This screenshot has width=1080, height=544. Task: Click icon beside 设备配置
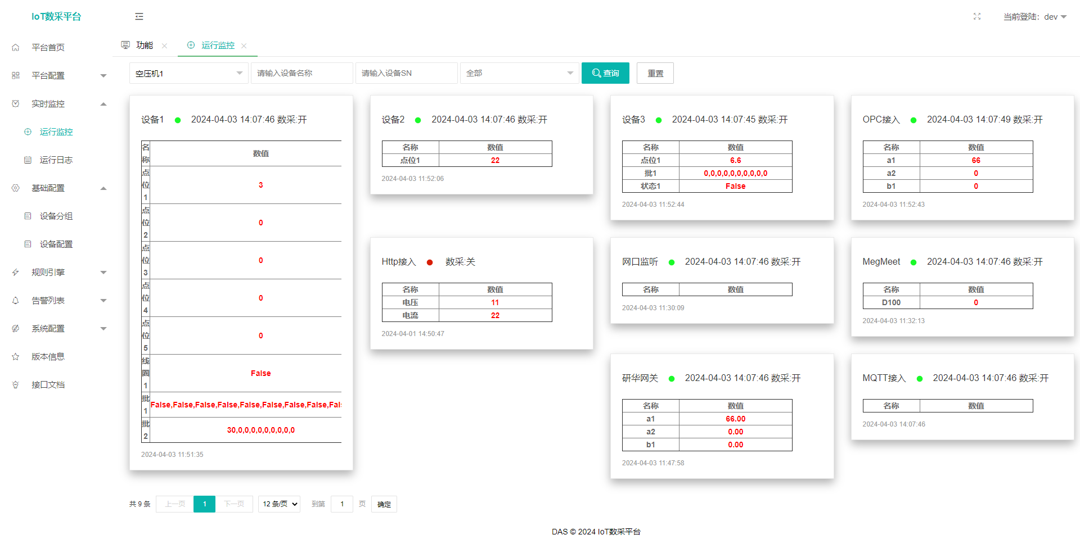tap(28, 244)
